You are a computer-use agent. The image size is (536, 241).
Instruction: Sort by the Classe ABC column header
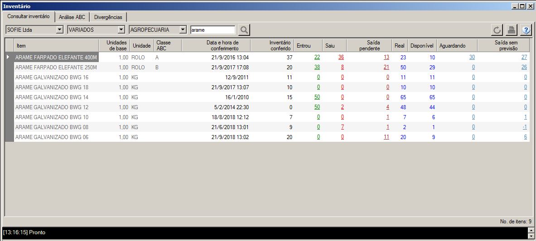(x=167, y=45)
